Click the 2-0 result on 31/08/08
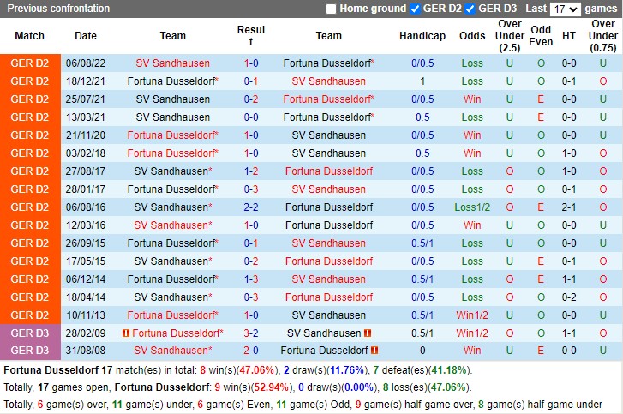The height and width of the screenshot is (414, 623). coord(251,351)
